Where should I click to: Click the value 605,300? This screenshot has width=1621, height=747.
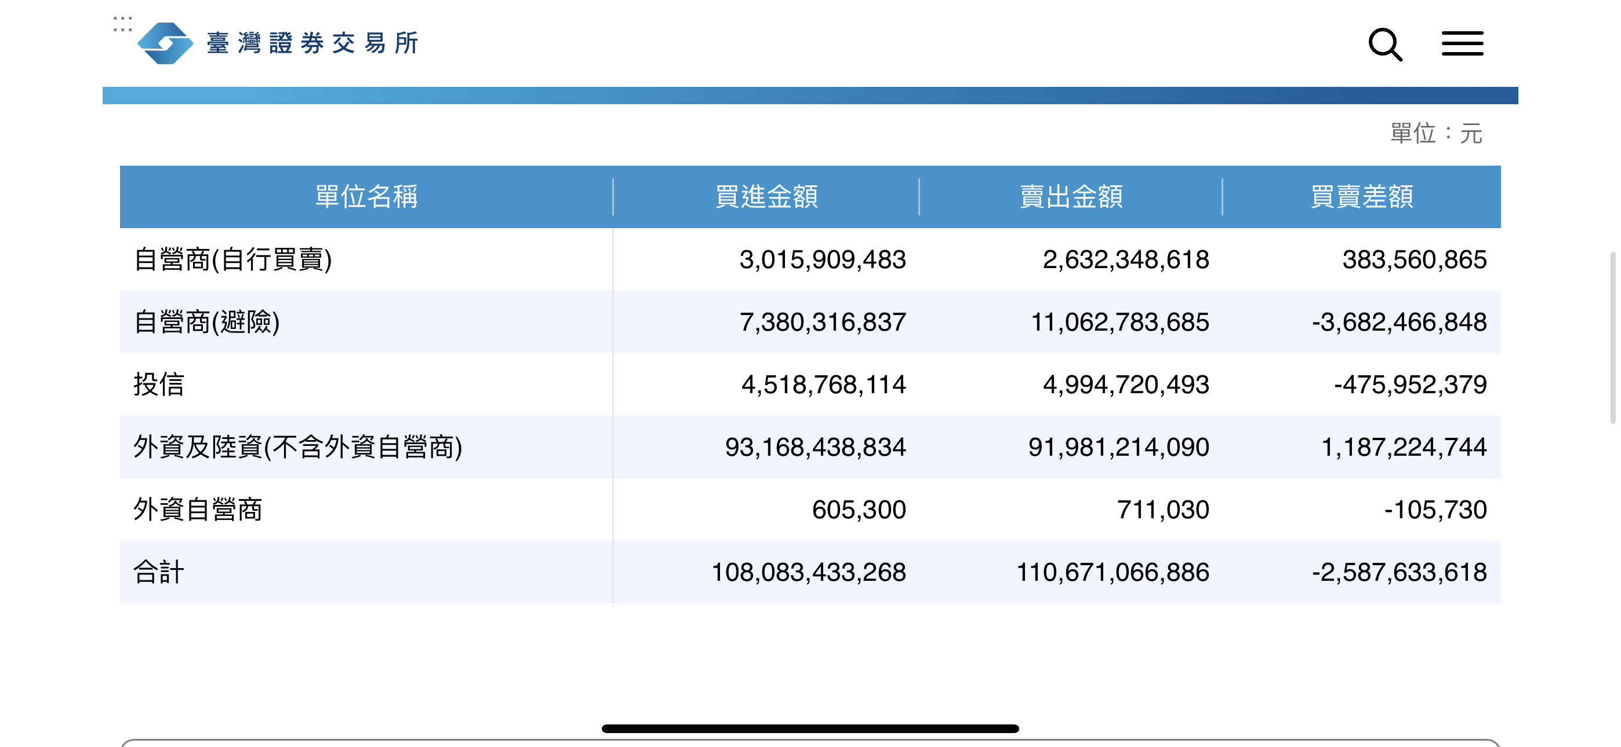[859, 510]
